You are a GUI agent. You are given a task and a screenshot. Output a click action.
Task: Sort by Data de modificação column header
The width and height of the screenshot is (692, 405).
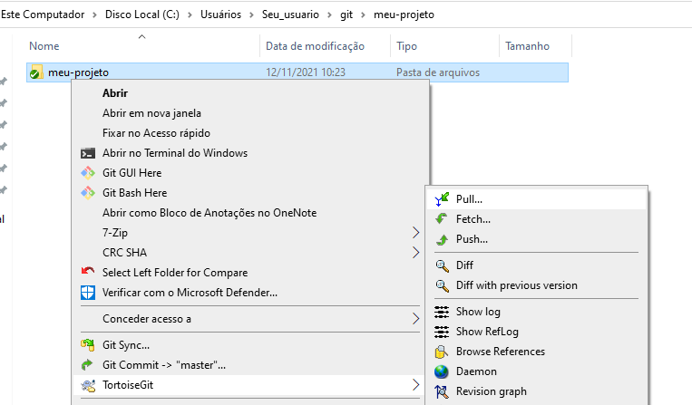(315, 46)
